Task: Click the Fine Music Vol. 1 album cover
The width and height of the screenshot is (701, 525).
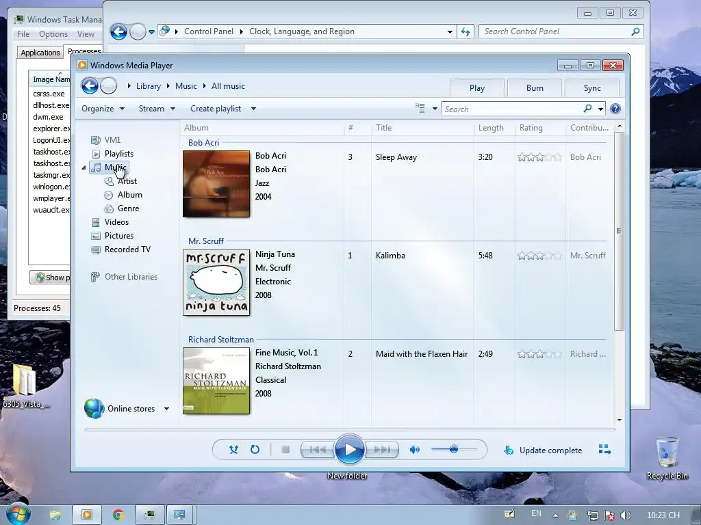Action: (x=216, y=381)
